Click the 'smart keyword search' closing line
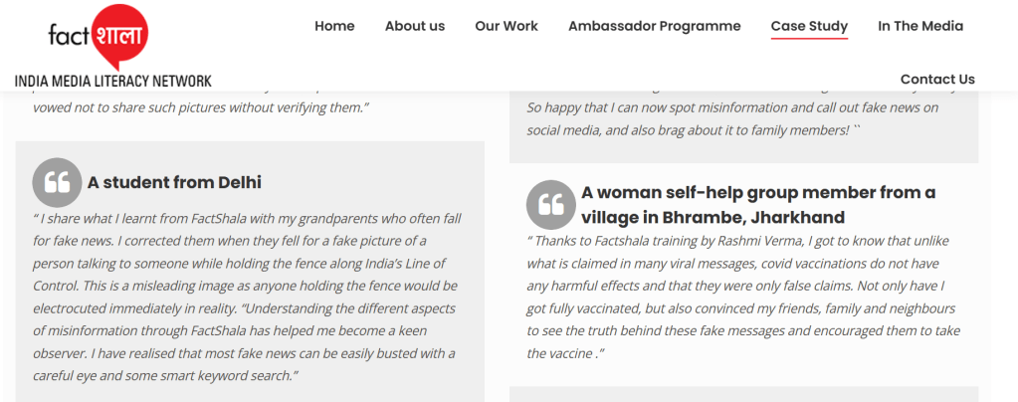The image size is (1018, 402). [166, 375]
